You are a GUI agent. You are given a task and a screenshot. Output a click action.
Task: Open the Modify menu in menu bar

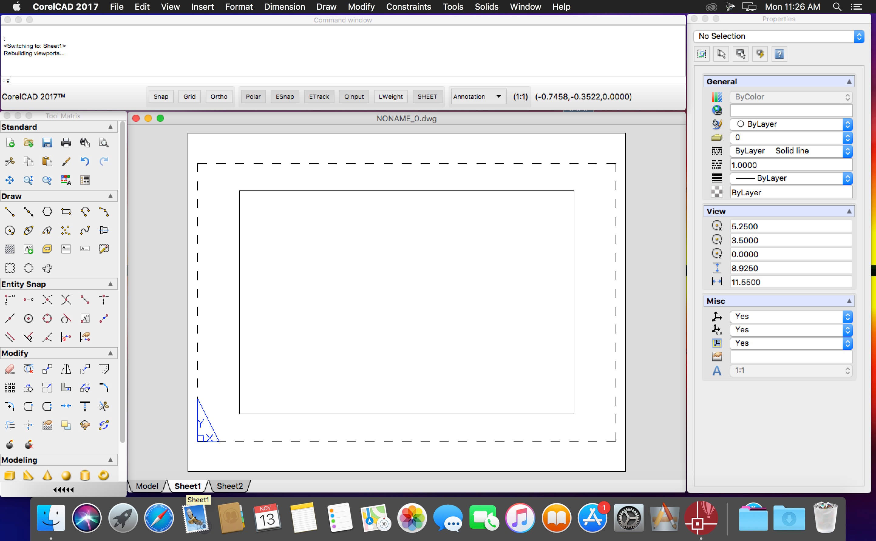(x=361, y=7)
